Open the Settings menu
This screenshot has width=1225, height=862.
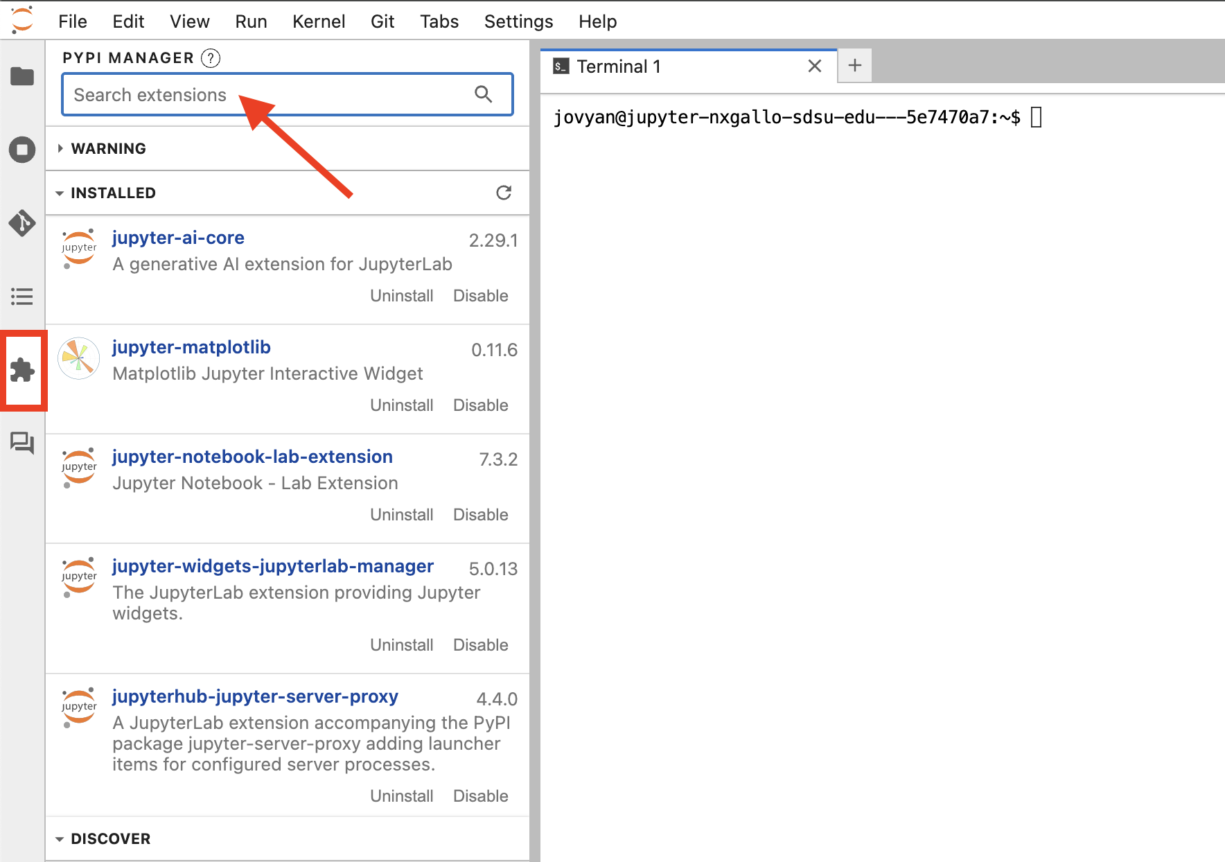click(518, 21)
